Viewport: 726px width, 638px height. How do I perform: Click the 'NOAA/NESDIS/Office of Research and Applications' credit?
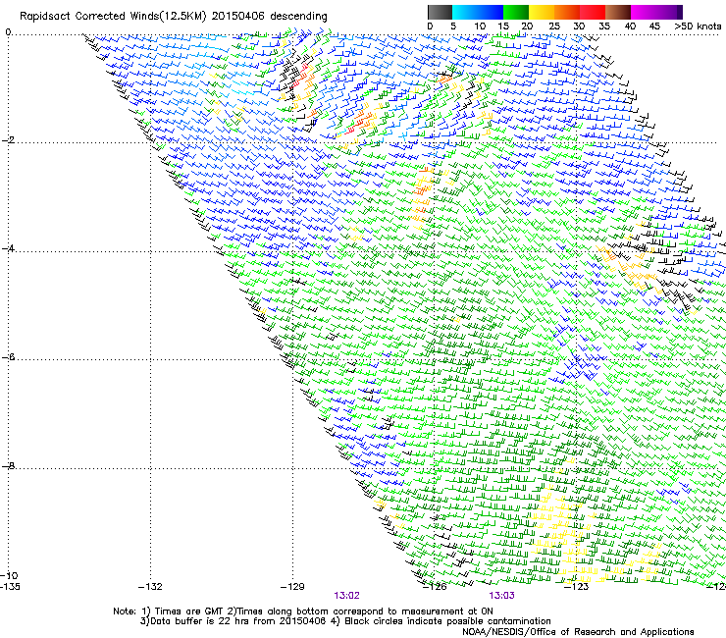(578, 632)
